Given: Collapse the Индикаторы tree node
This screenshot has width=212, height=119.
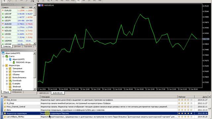Looking at the screenshot, I should (3, 65).
